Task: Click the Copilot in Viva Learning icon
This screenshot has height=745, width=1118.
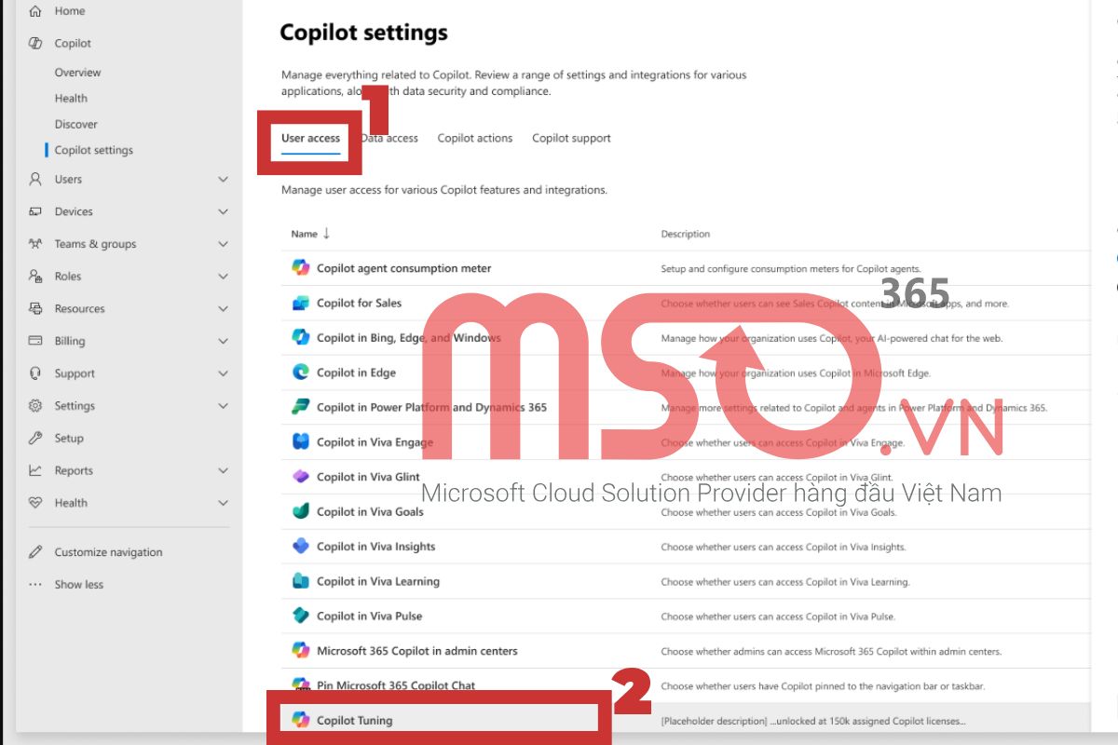Action: 300,581
